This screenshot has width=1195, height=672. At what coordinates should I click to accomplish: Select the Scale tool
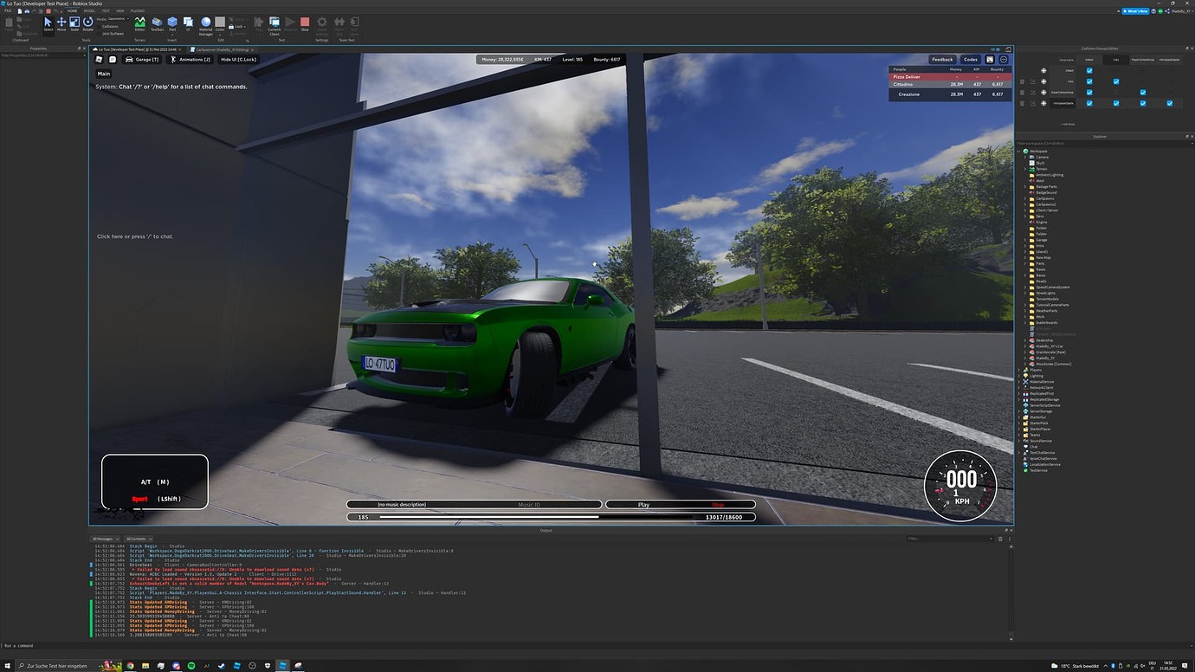[x=74, y=23]
